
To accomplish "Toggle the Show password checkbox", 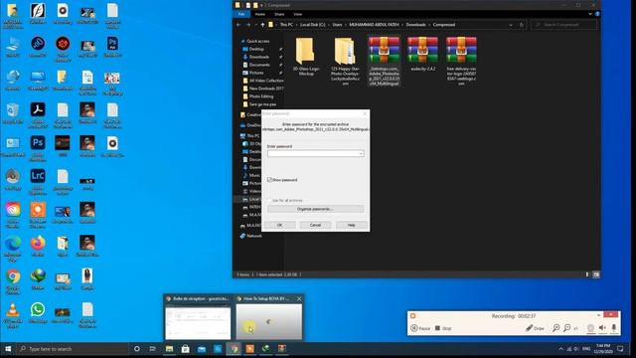I will [x=269, y=179].
